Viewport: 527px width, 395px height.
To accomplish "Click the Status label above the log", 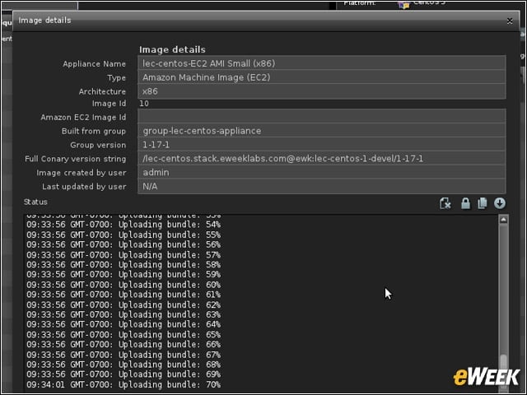I will (35, 202).
